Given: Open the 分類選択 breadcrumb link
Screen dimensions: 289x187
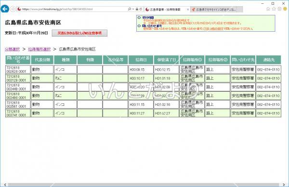Looking at the screenshot, I should click(x=12, y=50).
